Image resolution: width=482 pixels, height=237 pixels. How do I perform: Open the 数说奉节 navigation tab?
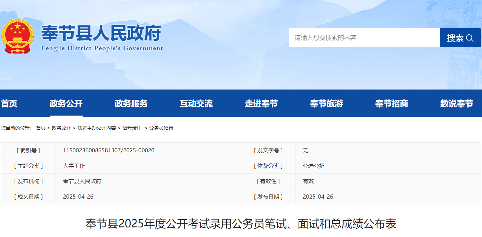tap(457, 104)
